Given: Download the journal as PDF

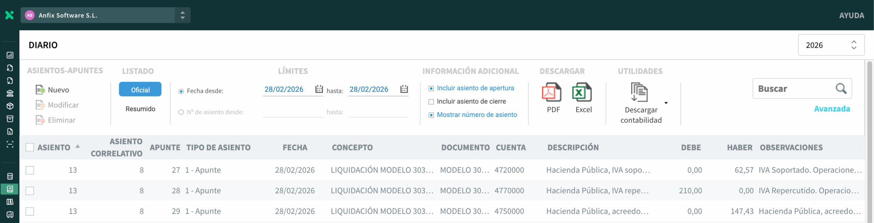Looking at the screenshot, I should [551, 93].
